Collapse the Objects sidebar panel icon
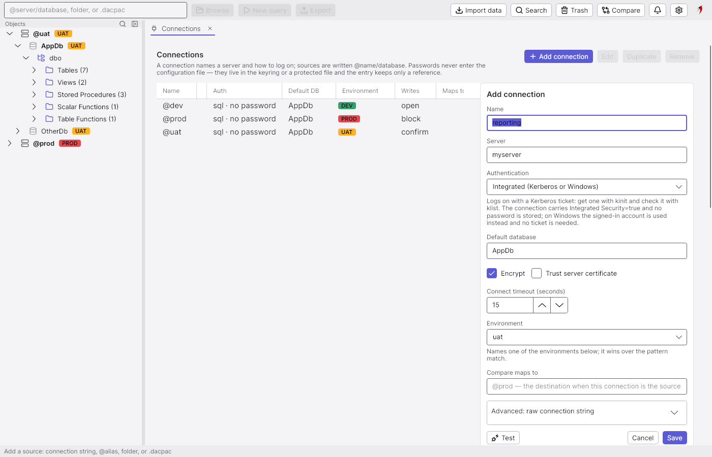Screen dimensions: 712x457 (x=135, y=24)
